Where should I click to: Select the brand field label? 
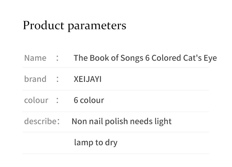click(35, 79)
